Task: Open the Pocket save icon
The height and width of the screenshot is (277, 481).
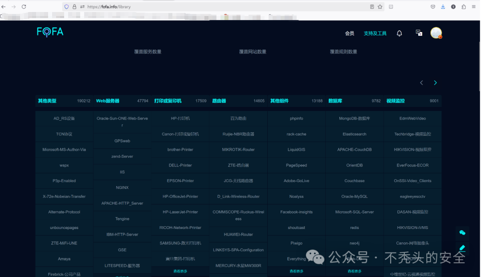Action: point(433,7)
